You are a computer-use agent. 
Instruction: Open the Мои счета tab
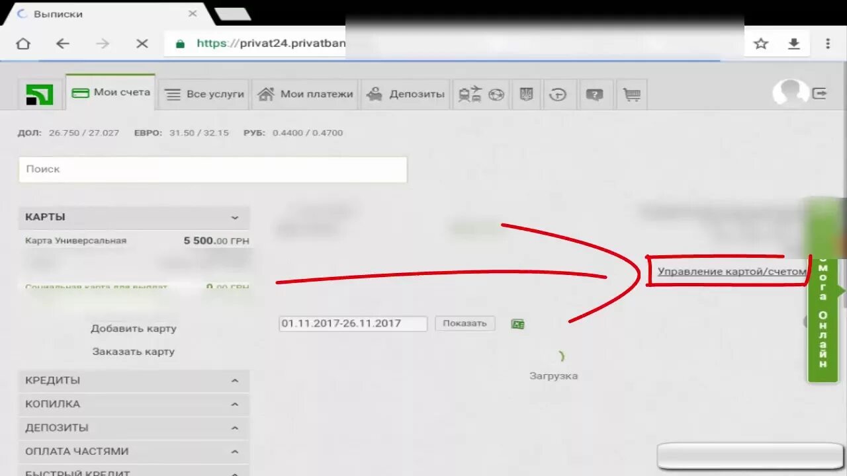coord(111,93)
